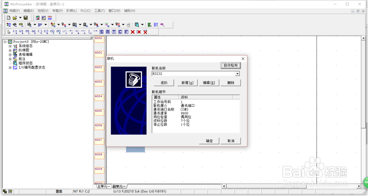Insert a normally open contact (A)
Screen dimensions: 368x196
click(x=15, y=32)
